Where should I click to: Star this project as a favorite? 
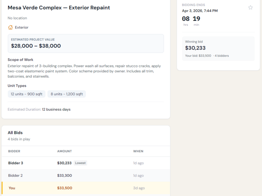(x=250, y=7)
